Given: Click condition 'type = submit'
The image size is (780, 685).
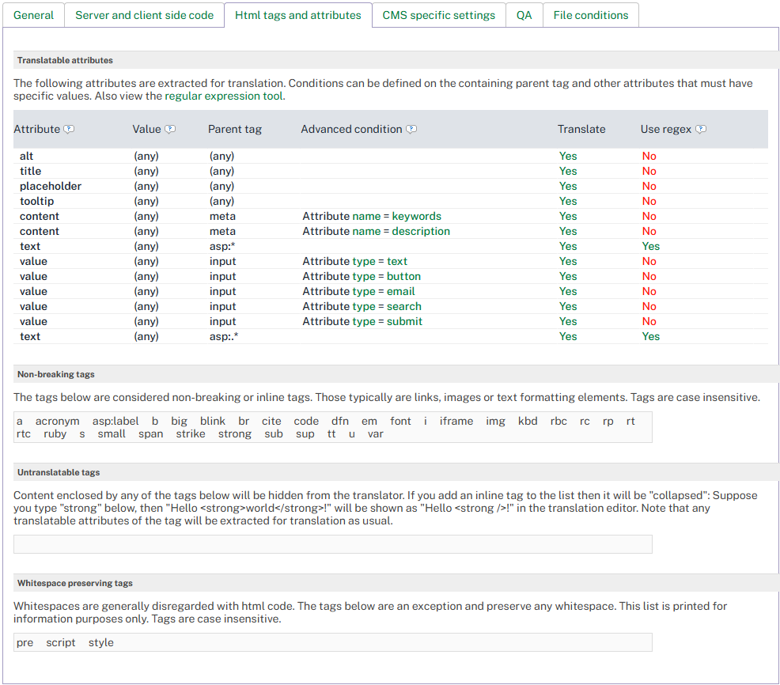Looking at the screenshot, I should point(387,321).
